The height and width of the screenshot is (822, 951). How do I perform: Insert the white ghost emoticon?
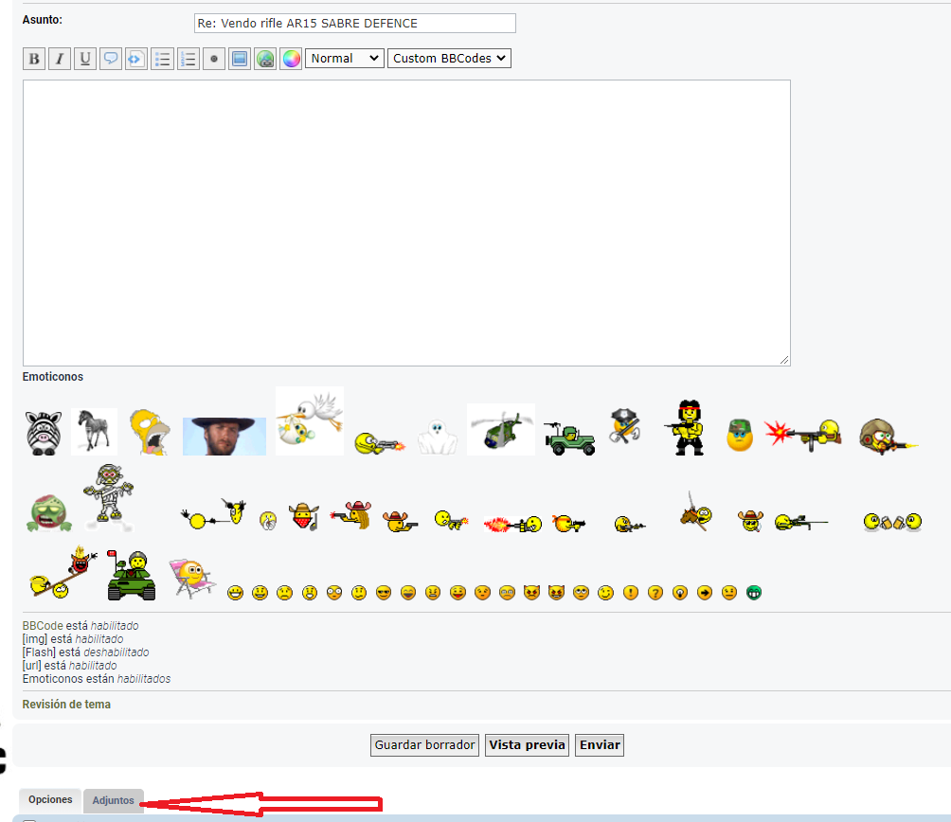[438, 438]
